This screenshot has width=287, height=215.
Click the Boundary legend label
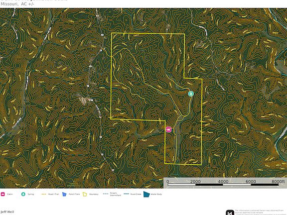point(94,194)
